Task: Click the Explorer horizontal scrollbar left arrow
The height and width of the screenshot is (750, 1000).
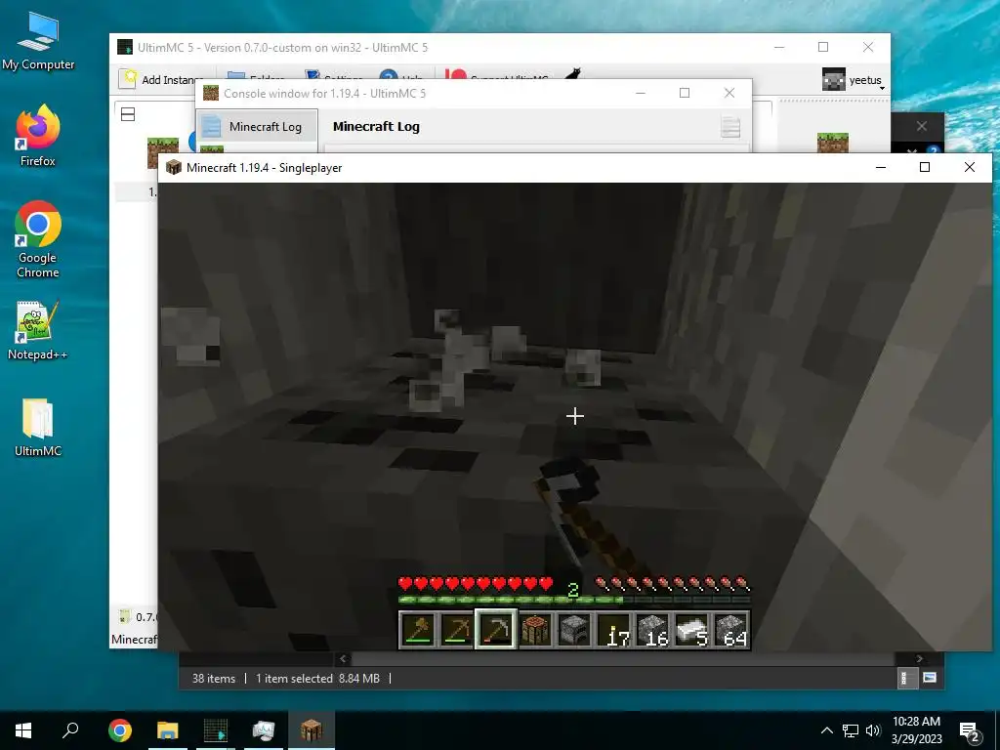Action: (x=343, y=659)
